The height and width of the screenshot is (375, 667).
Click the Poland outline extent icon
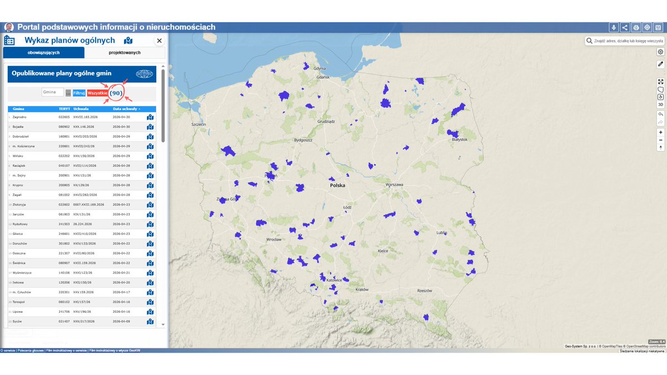tap(660, 89)
